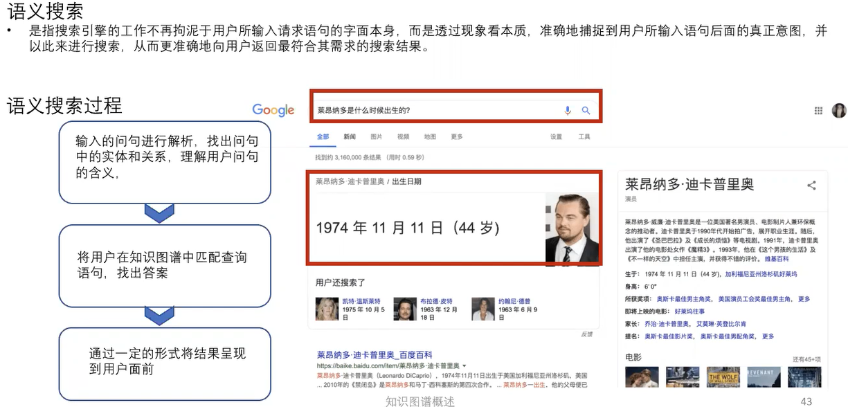This screenshot has height=407, width=848.
Task: Open the 维基百科 link
Action: (777, 258)
